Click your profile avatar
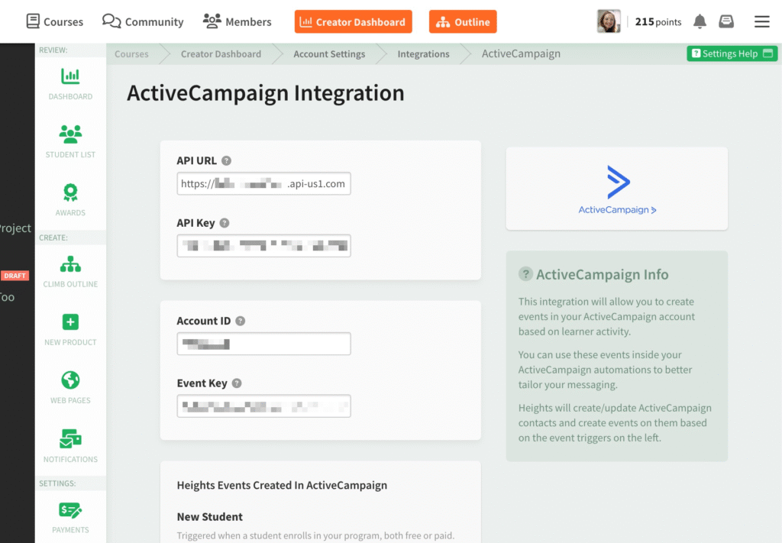The height and width of the screenshot is (543, 782). [x=609, y=21]
